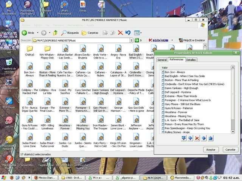The image size is (242, 181).
Task: Select 'L.A. Guns - The Ballad of Jane' entry
Action: [180, 120]
